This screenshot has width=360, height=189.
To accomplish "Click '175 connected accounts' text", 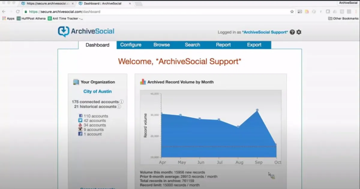I will click(95, 102).
